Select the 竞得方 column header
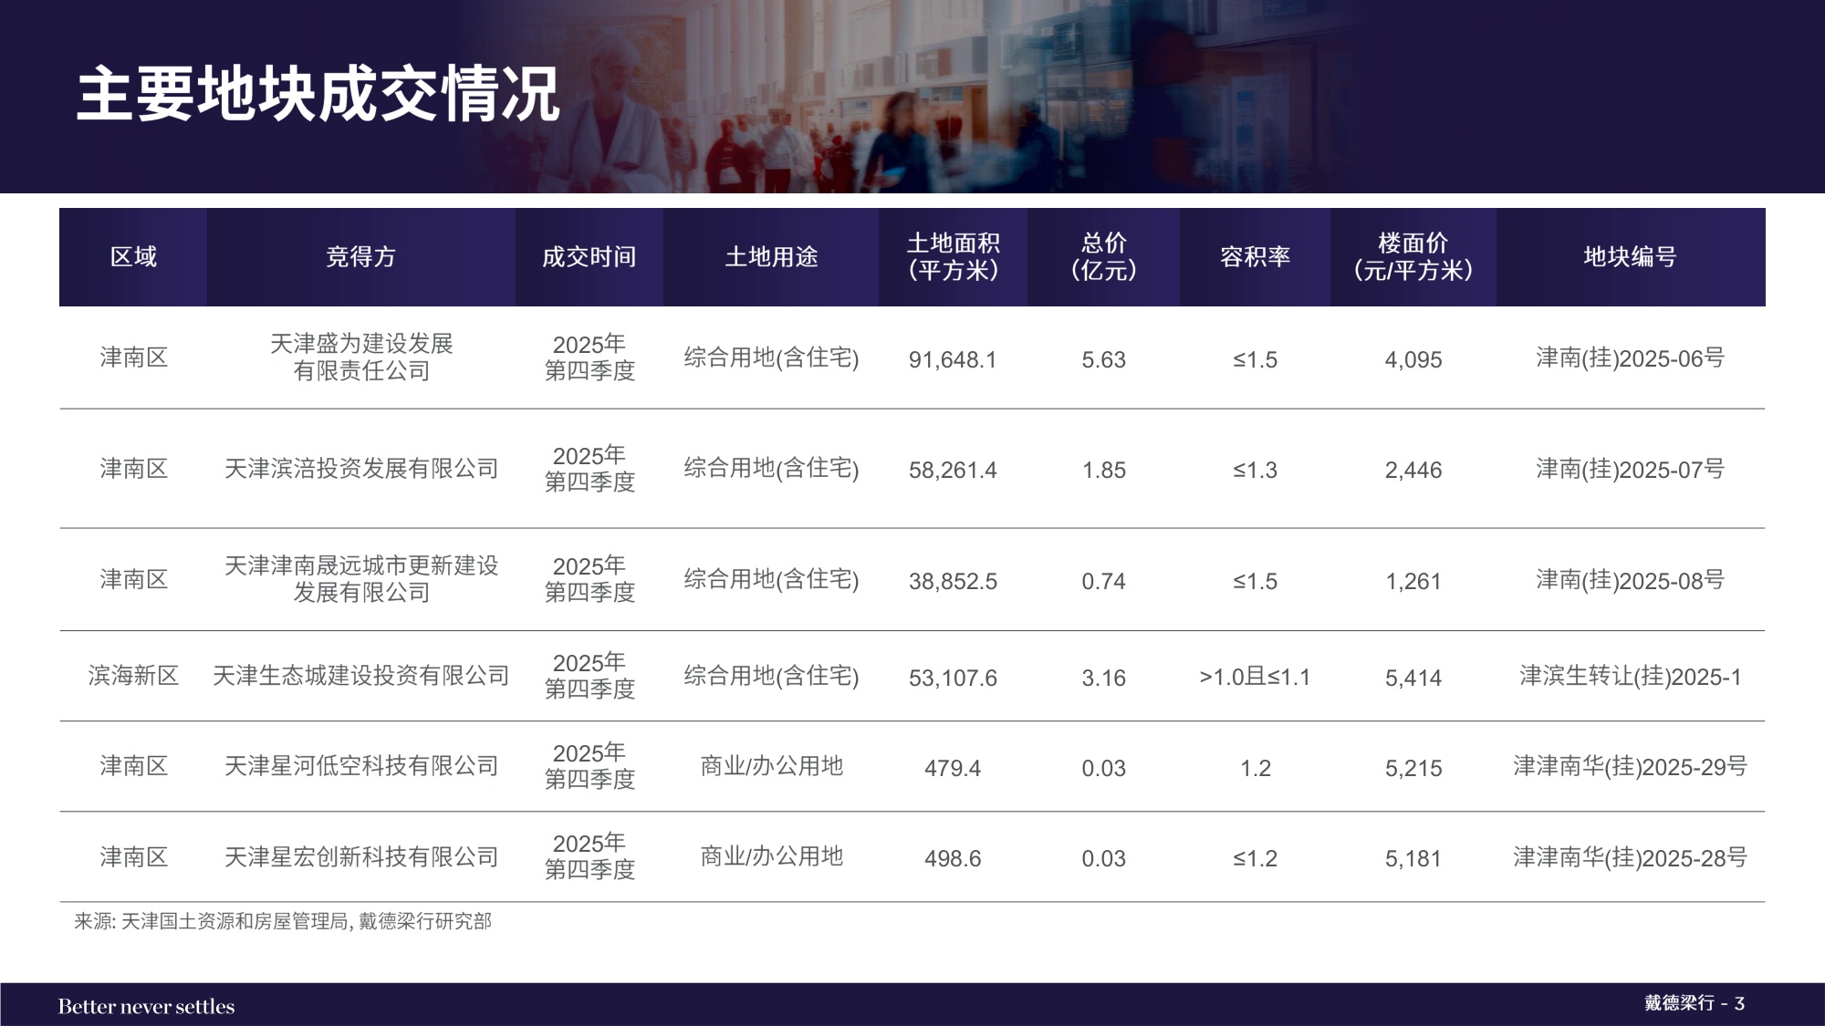This screenshot has height=1026, width=1825. pyautogui.click(x=361, y=257)
